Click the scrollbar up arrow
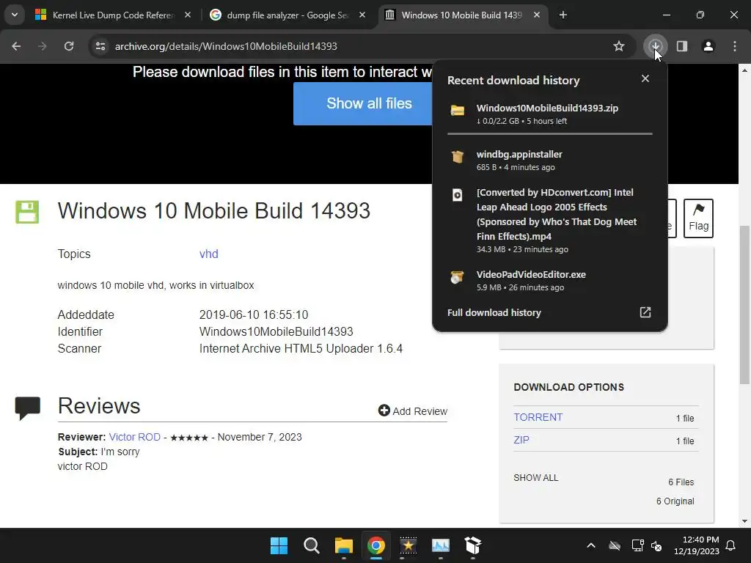 [x=744, y=70]
